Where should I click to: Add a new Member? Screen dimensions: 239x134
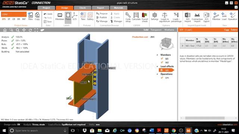click(x=216, y=16)
